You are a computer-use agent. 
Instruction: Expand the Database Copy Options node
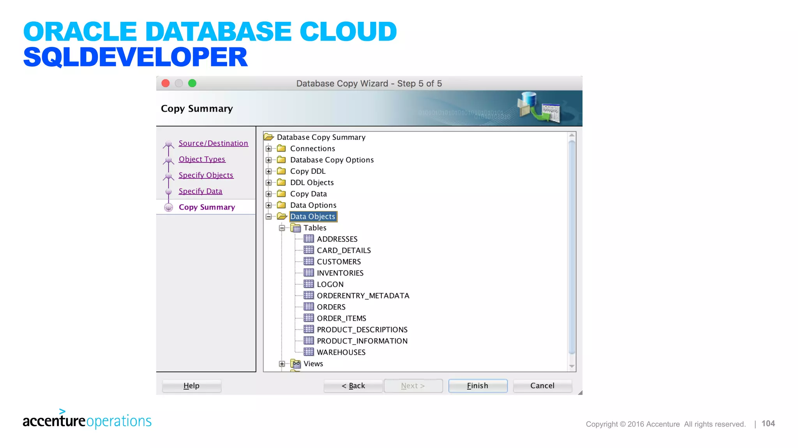[268, 160]
